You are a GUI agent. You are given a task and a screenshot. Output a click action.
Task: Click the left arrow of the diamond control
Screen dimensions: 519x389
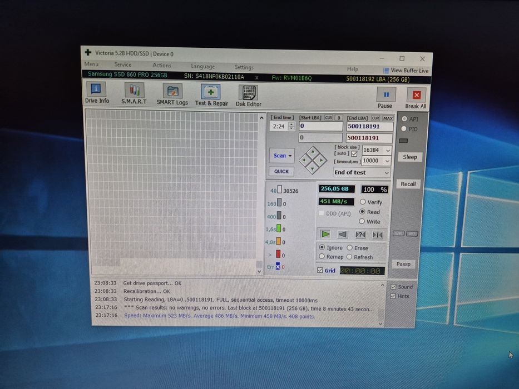click(x=304, y=160)
